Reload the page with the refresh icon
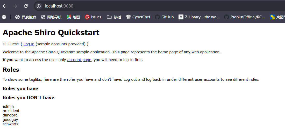This screenshot has width=285, height=140. point(26,6)
